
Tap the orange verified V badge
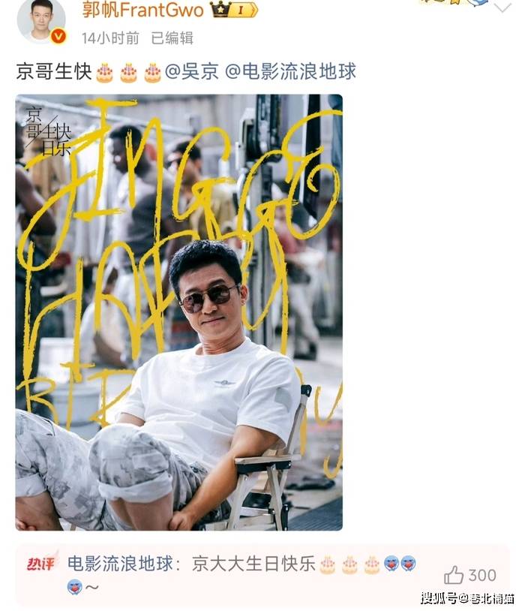pos(58,37)
